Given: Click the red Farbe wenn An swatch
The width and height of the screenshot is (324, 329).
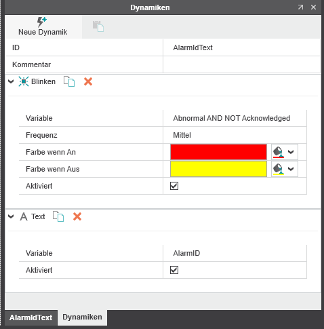Looking at the screenshot, I should tap(218, 152).
